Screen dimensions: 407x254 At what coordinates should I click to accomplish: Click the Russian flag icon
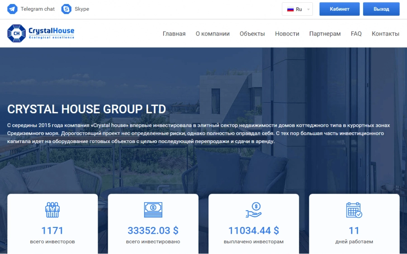point(290,9)
